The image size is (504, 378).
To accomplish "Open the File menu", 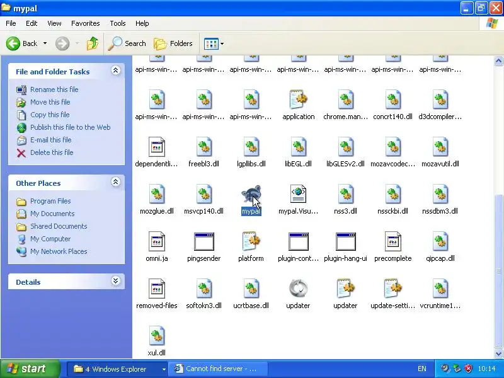I will [x=11, y=23].
